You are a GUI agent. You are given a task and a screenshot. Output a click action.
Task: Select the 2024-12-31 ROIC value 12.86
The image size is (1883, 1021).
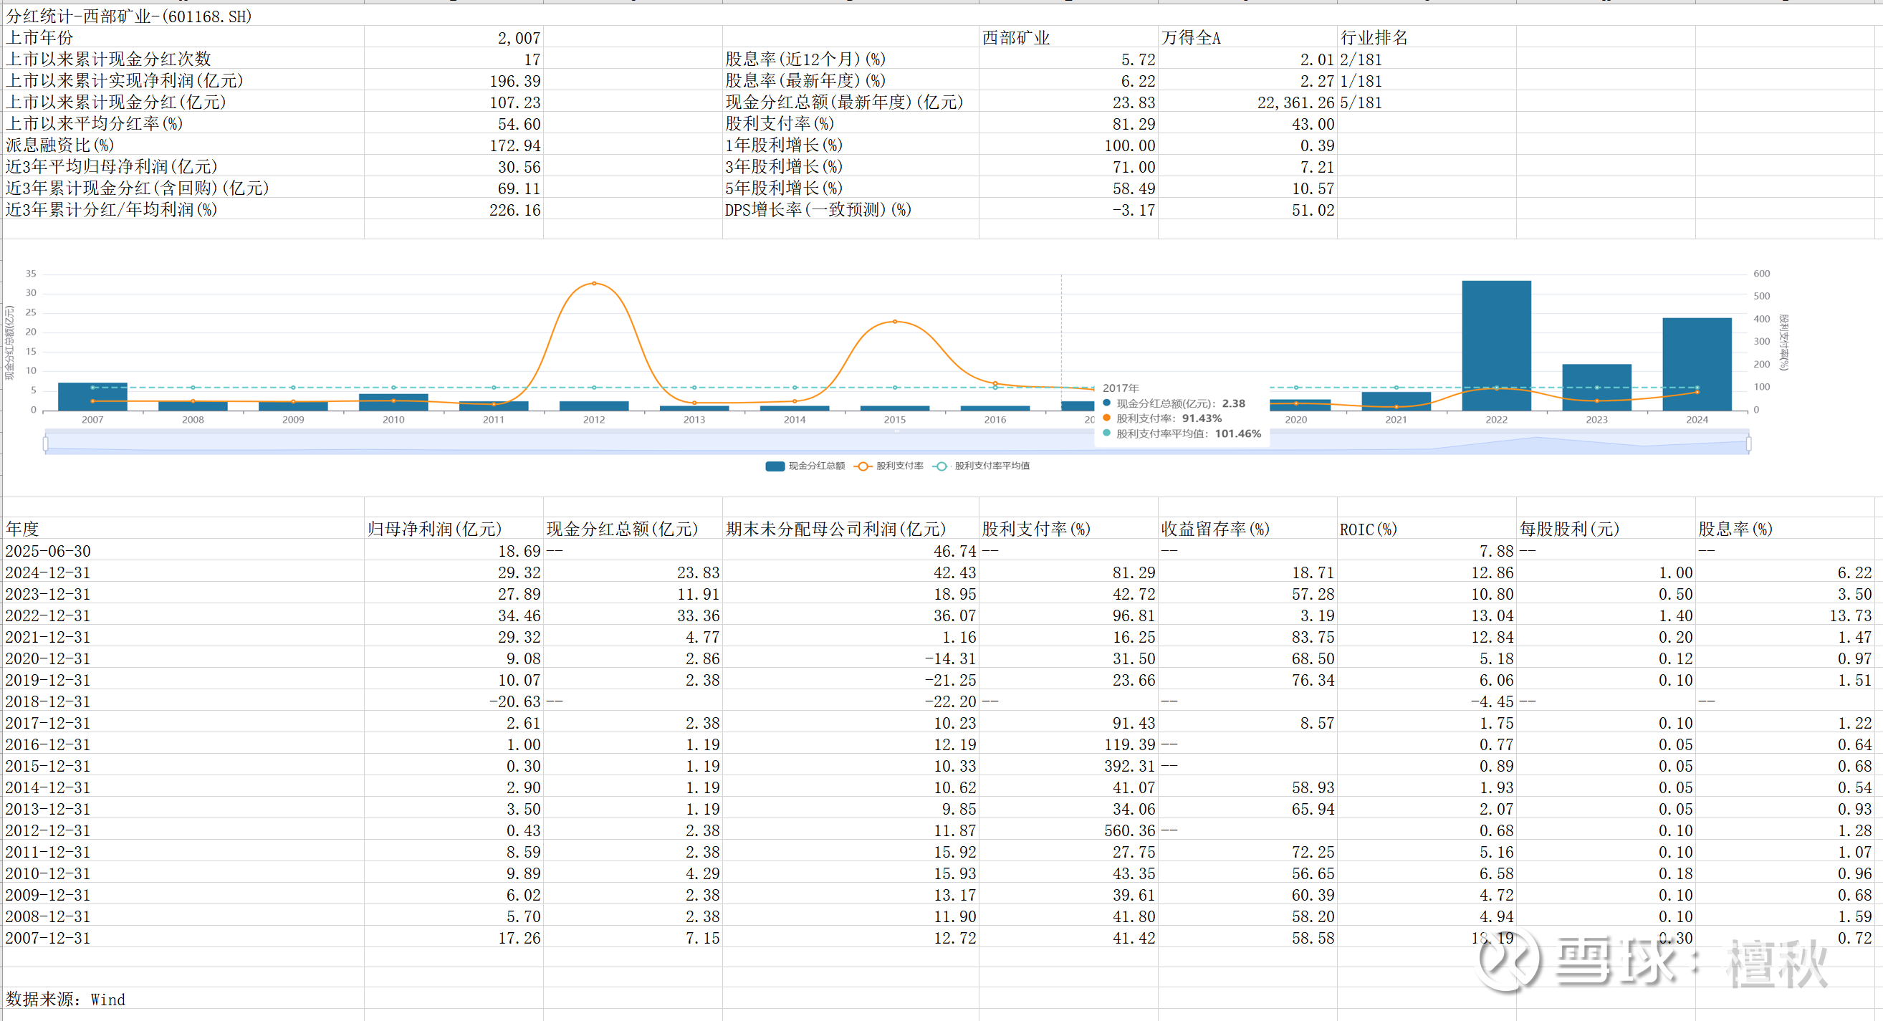click(1426, 572)
